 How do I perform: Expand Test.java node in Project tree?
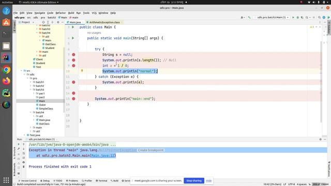(24, 135)
